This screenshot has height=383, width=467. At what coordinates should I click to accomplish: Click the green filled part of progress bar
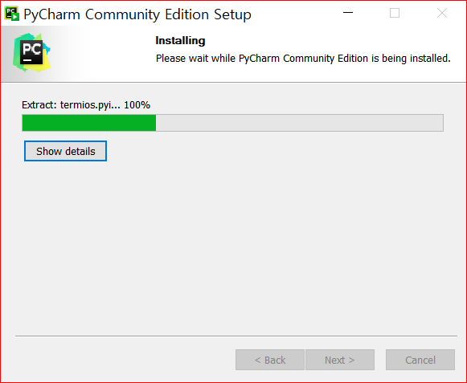pyautogui.click(x=89, y=123)
